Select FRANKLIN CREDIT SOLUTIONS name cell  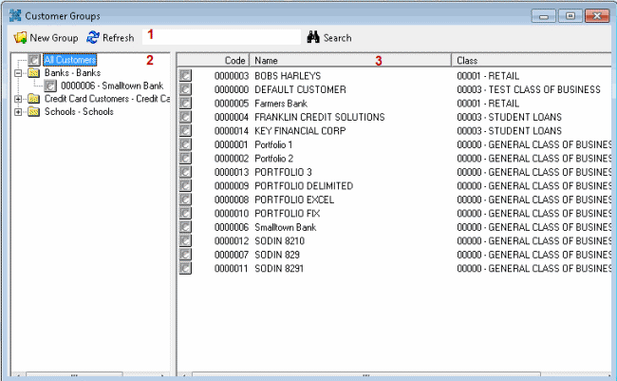[320, 117]
